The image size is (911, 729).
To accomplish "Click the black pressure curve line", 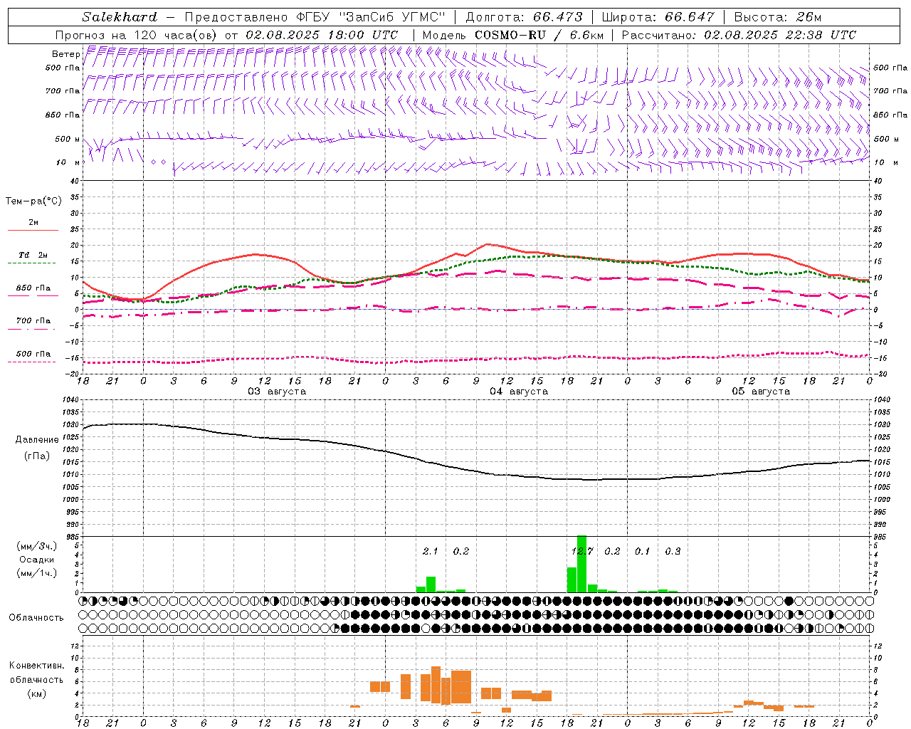I will tap(477, 471).
